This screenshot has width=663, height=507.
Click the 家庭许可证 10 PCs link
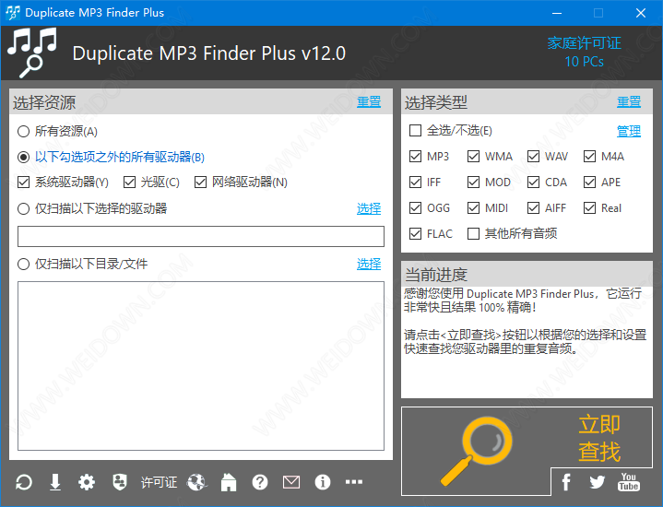[x=585, y=52]
